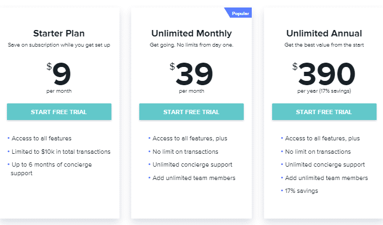Click the Popular badge ribbon
The width and height of the screenshot is (383, 225).
tap(238, 13)
